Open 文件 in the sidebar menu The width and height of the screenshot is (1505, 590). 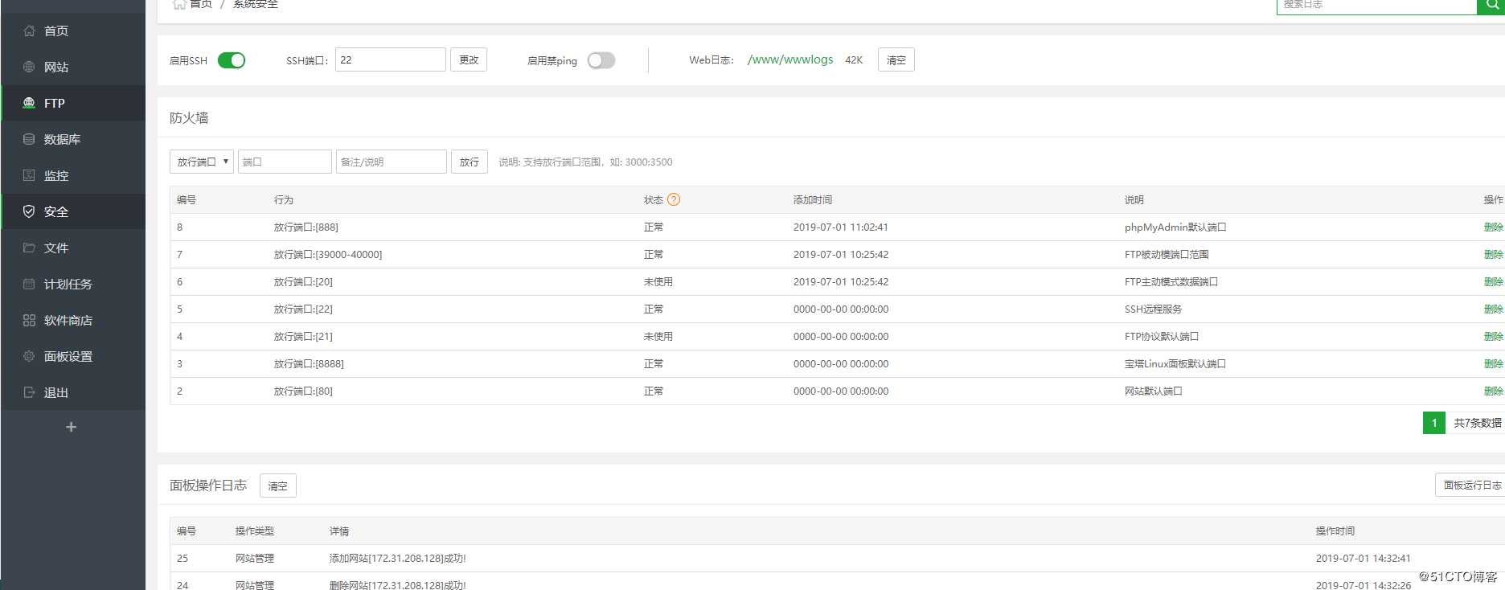pos(56,248)
